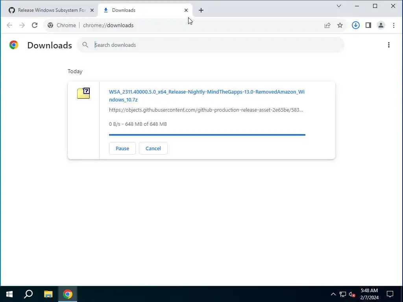Open the Windows Start menu
403x302 pixels.
pos(9,294)
